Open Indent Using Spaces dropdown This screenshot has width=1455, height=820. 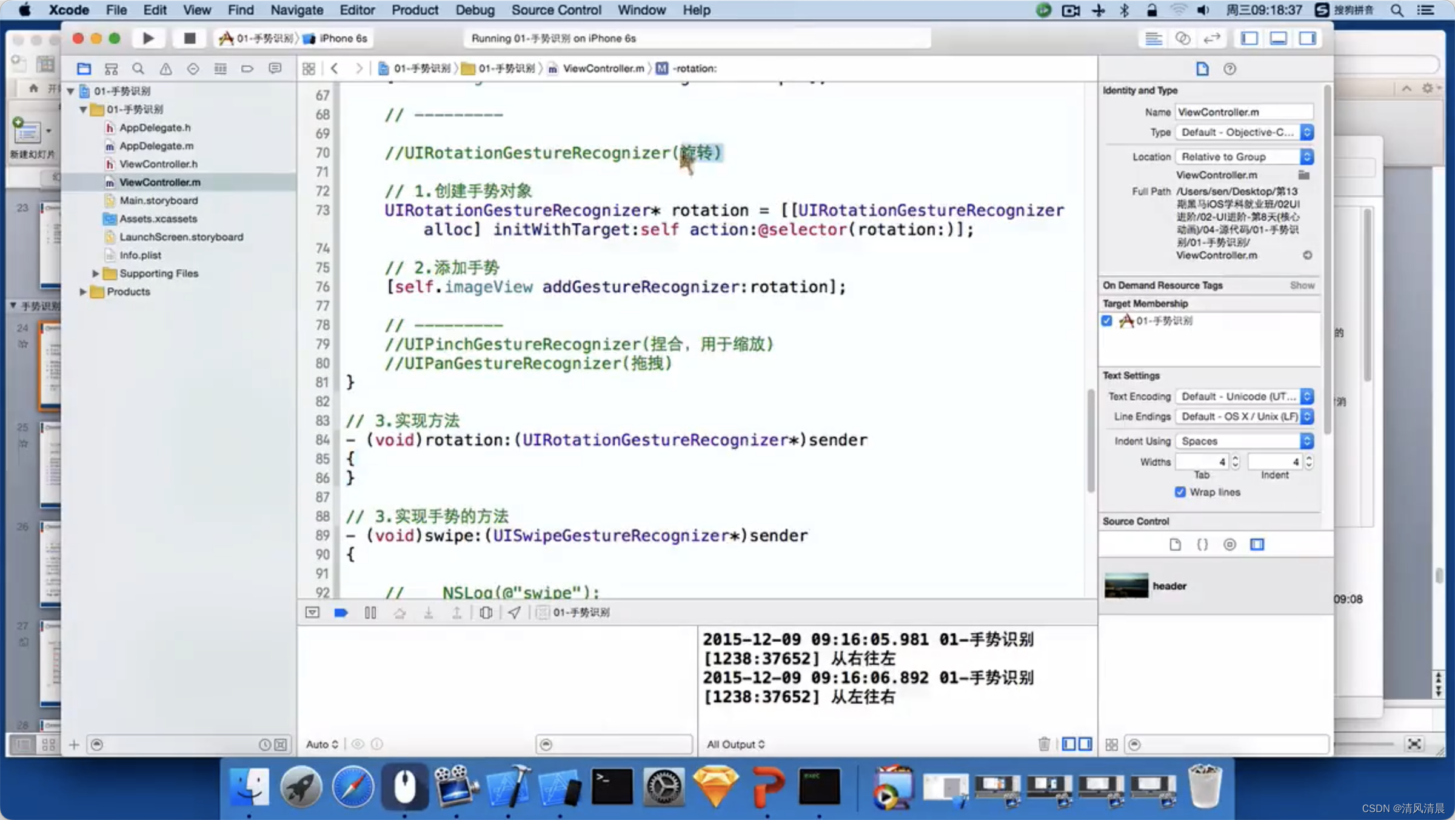pos(1245,441)
